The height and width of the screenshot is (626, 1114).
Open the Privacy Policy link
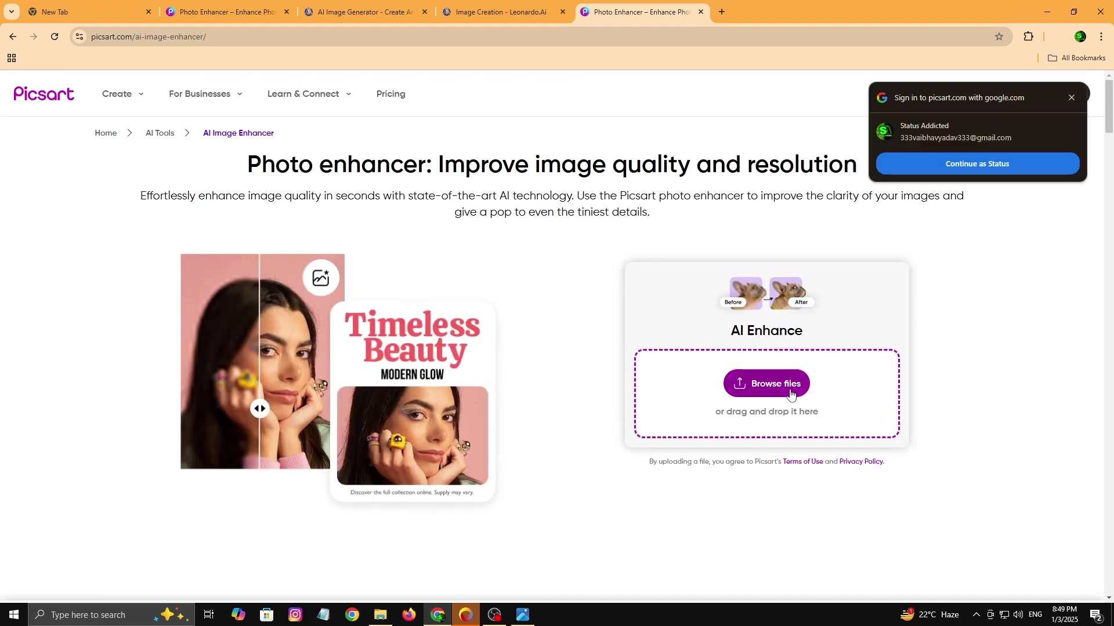(x=861, y=461)
